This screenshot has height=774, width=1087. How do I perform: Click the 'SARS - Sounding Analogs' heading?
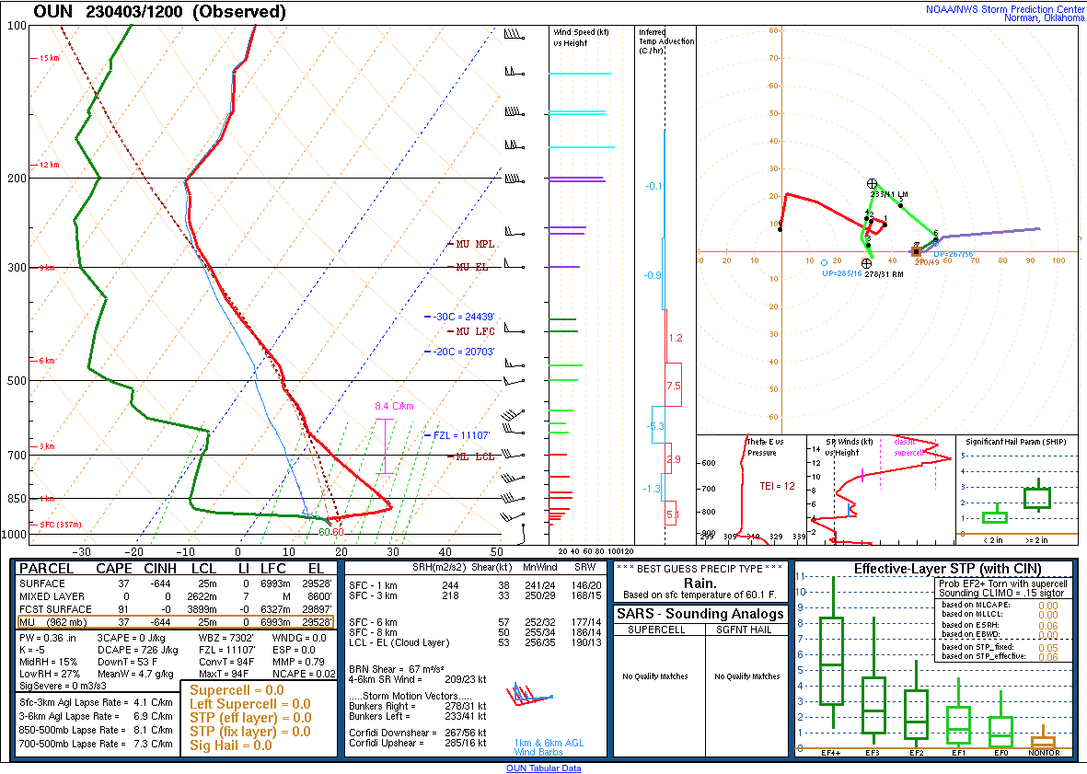click(700, 614)
